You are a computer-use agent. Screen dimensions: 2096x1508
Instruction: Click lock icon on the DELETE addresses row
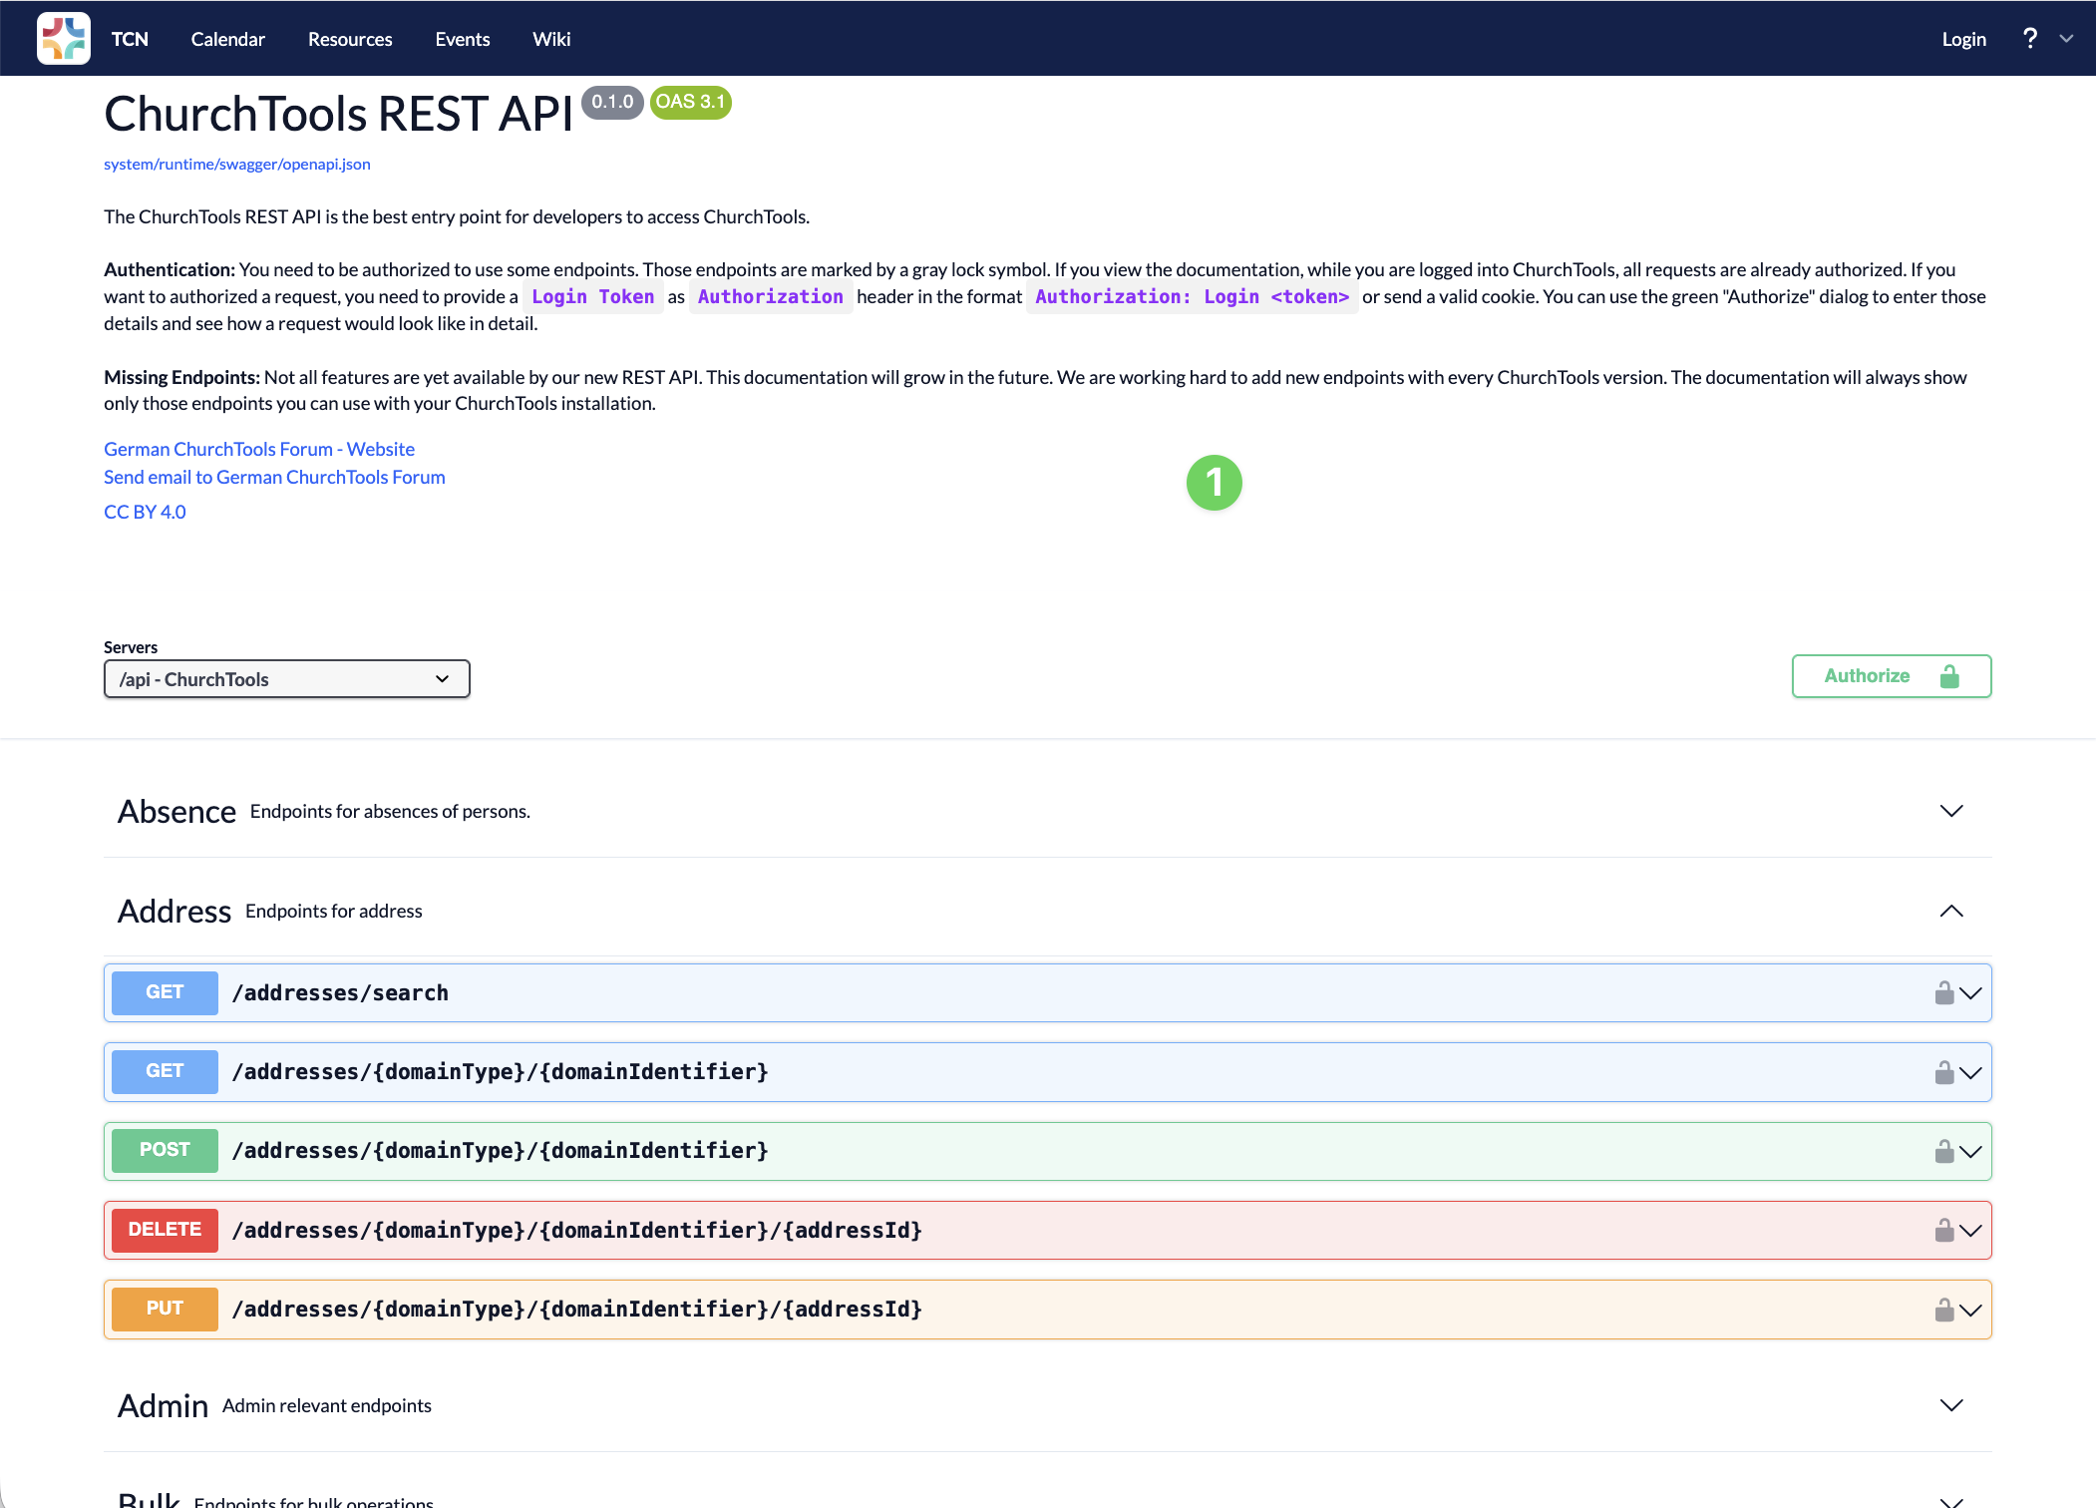pos(1944,1230)
